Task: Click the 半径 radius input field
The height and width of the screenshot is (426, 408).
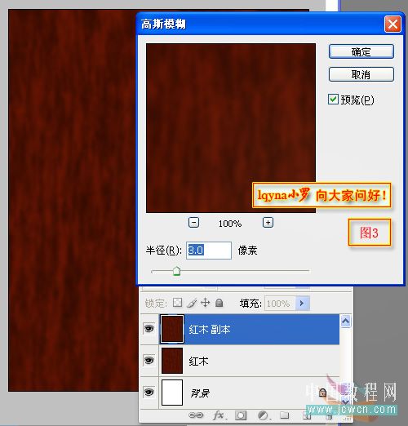Action: (209, 251)
